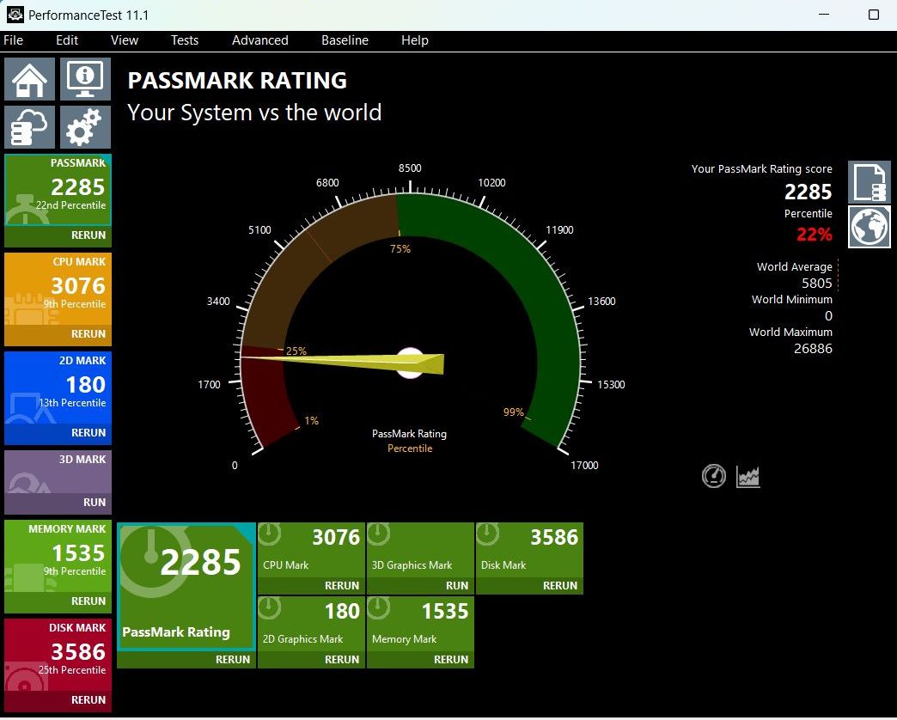Rerun the 2D Graphics Mark bottom tile
Screen dimensions: 897x720
[342, 660]
